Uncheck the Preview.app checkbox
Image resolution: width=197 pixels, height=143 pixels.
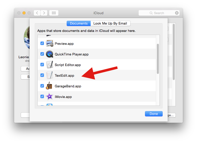coord(42,43)
